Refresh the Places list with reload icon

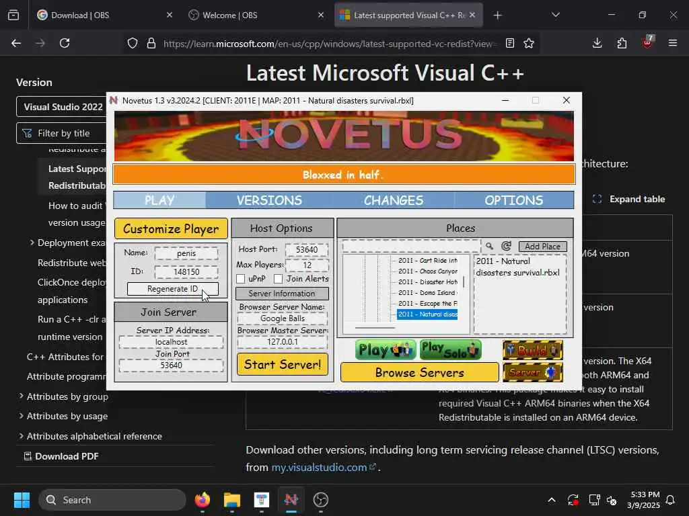point(506,246)
